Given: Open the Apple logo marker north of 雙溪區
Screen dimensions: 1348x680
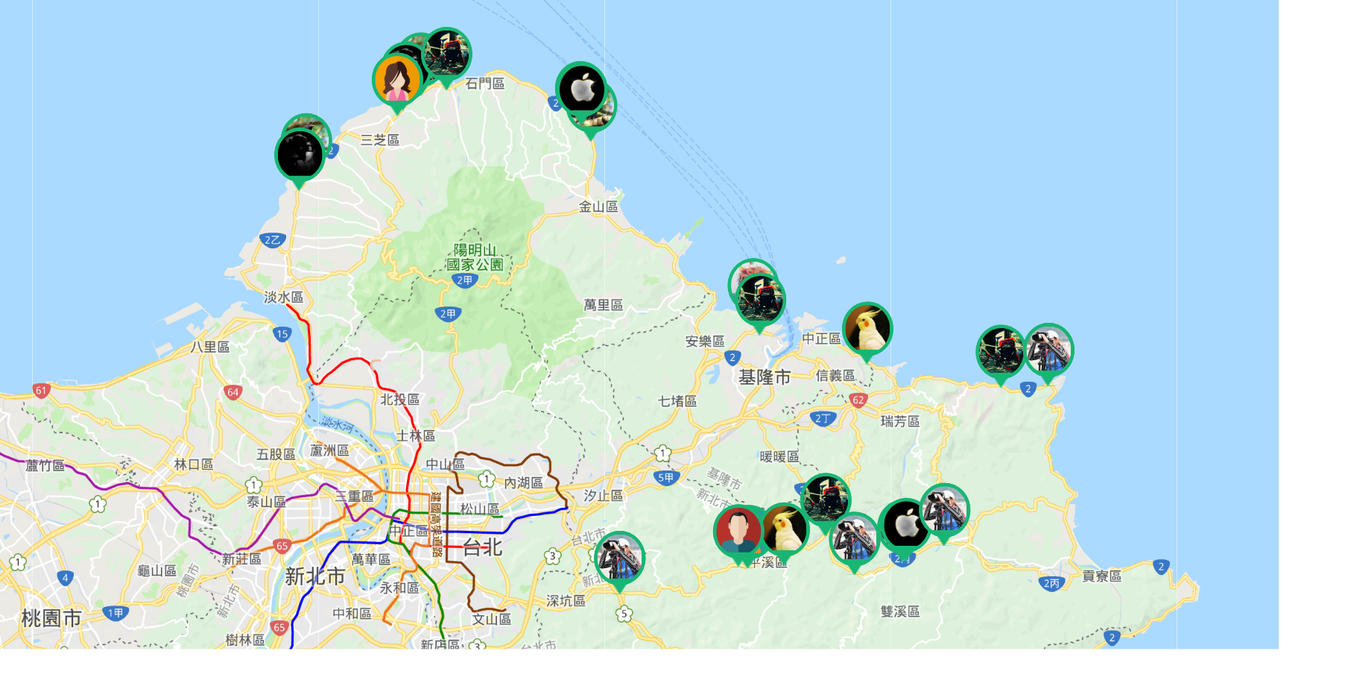Looking at the screenshot, I should (x=906, y=524).
